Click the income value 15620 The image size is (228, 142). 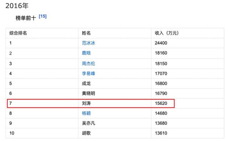pyautogui.click(x=161, y=103)
